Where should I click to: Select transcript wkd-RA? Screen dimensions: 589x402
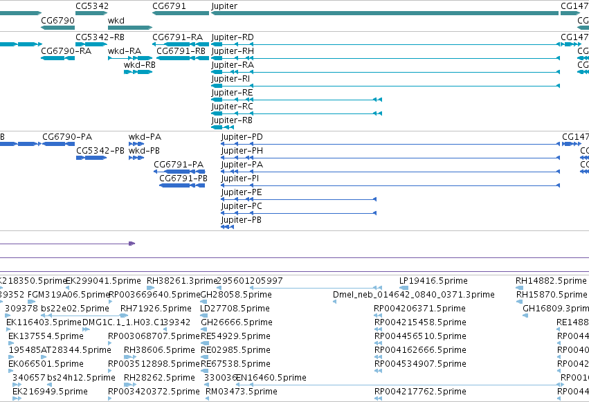tap(130, 58)
